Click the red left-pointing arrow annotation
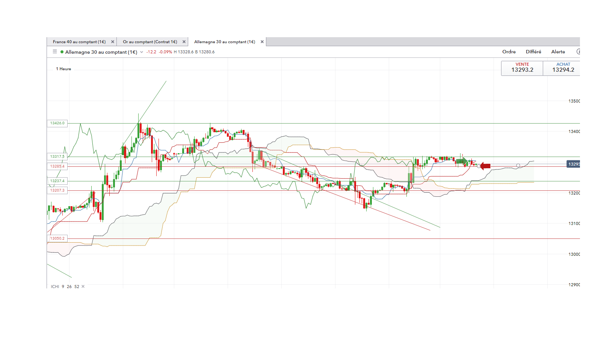601x338 pixels. click(485, 166)
